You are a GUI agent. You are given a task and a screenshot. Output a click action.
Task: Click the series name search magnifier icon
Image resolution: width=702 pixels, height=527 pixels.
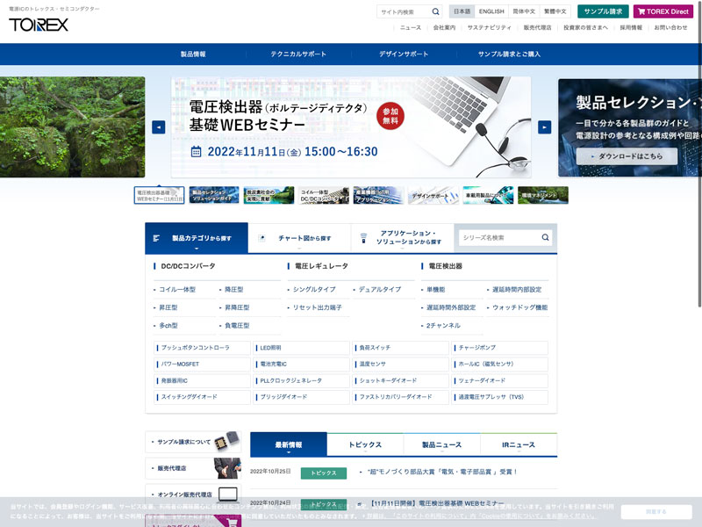pyautogui.click(x=545, y=237)
